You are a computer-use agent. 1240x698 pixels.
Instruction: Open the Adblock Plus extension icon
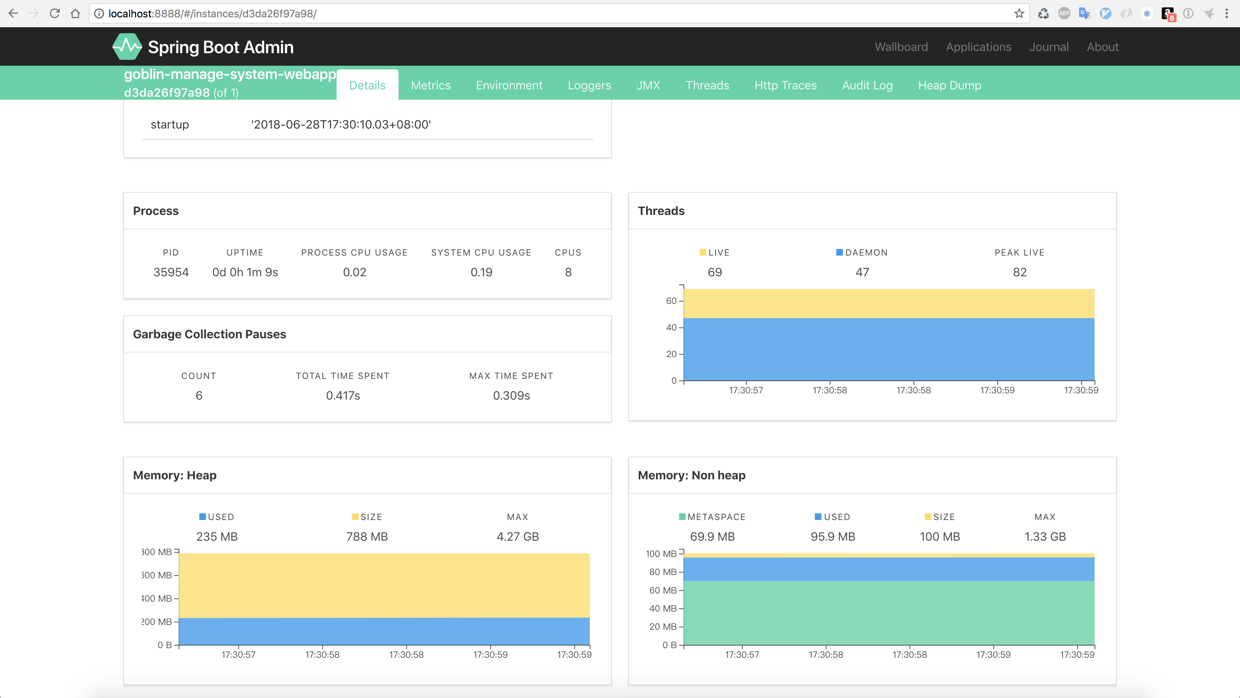1064,14
